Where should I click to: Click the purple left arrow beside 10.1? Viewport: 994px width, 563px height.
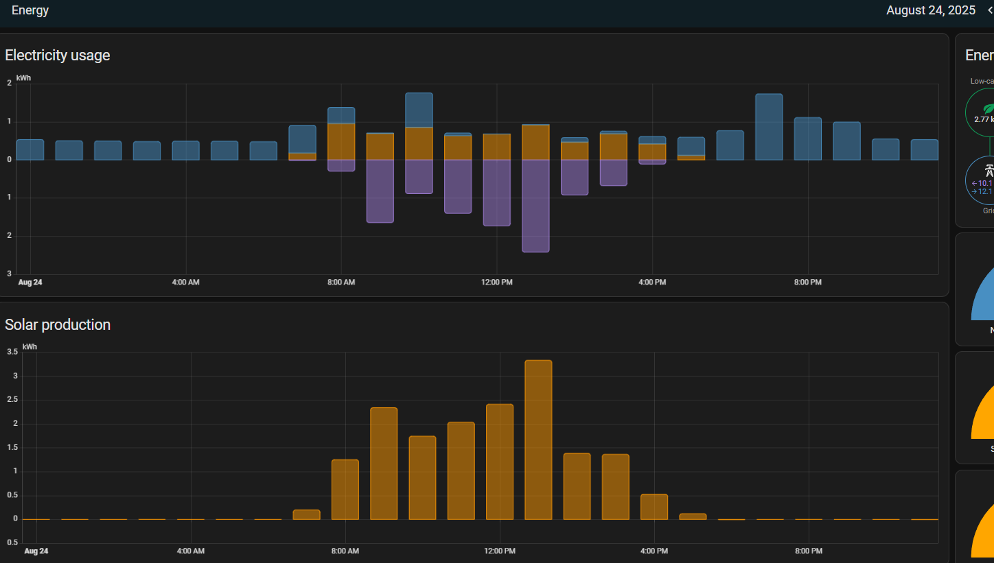point(974,183)
